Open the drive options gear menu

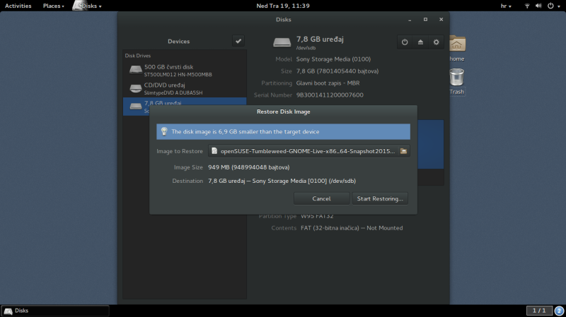click(x=437, y=42)
